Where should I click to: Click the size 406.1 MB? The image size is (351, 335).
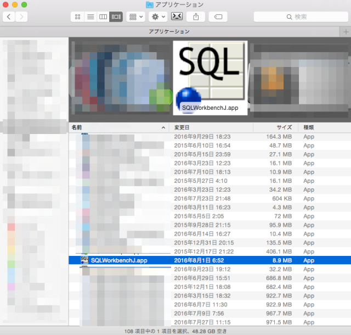[279, 252]
